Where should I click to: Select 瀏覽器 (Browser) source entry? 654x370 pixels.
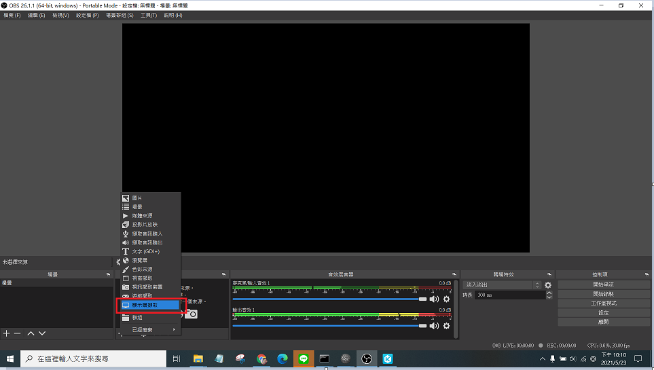[x=139, y=260]
